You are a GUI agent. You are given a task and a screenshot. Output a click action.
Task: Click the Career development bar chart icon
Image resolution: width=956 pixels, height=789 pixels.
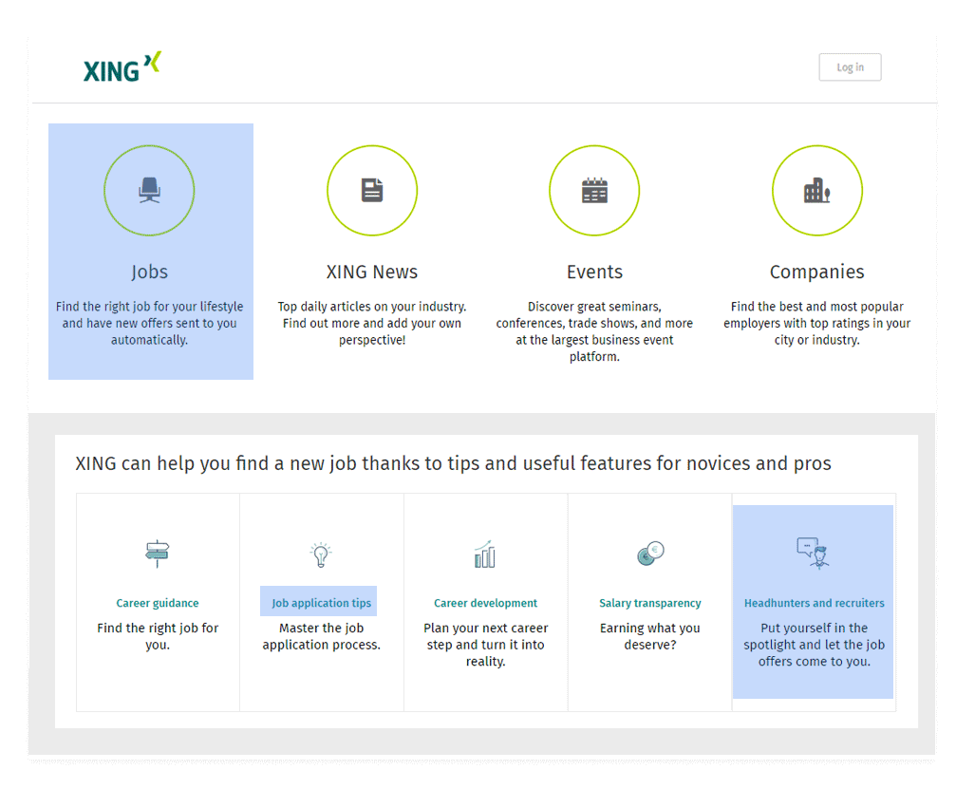(485, 554)
